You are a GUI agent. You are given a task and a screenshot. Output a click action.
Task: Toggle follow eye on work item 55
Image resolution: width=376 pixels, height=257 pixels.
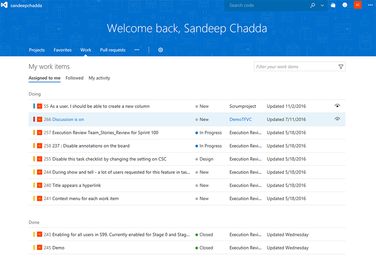pos(337,106)
